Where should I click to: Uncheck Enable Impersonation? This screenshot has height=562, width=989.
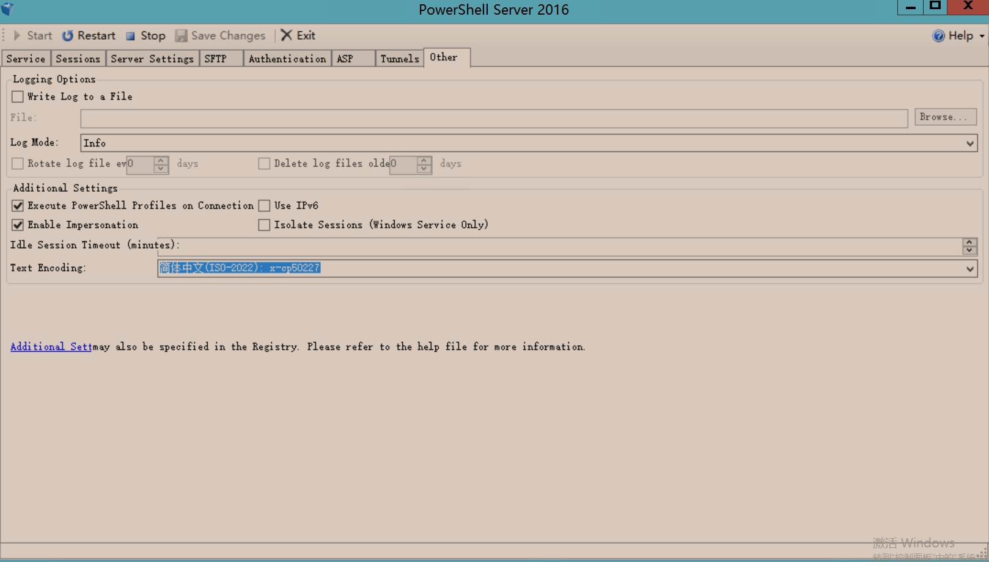(x=18, y=225)
